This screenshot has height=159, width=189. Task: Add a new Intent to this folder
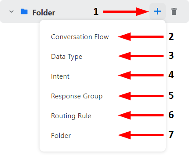pyautogui.click(x=60, y=76)
